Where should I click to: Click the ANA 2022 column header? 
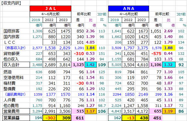(129, 20)
